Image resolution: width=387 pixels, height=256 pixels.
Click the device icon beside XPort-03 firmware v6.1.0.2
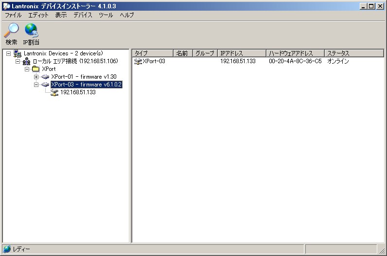tap(45, 85)
